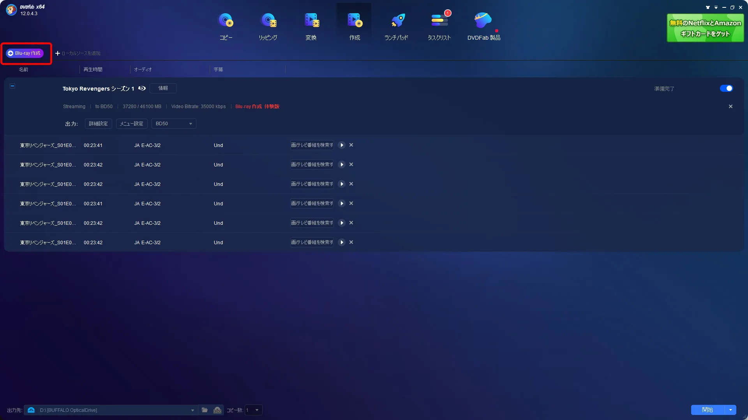Screen dimensions: 748x420
Task: Click the 字幕 column header
Action: 218,70
